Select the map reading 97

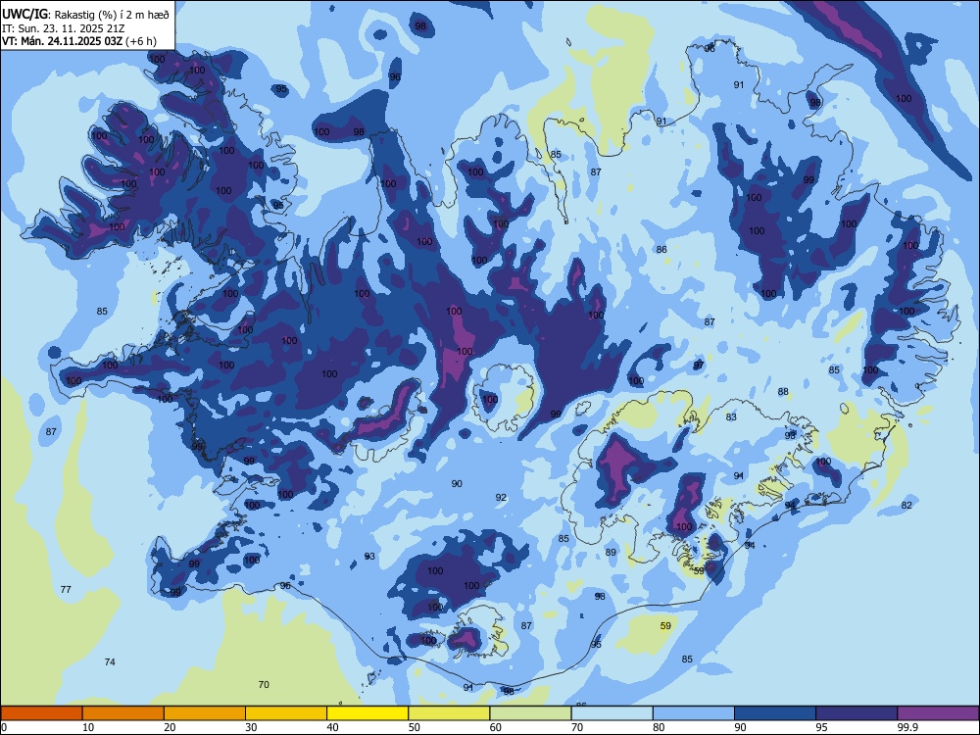pos(699,365)
